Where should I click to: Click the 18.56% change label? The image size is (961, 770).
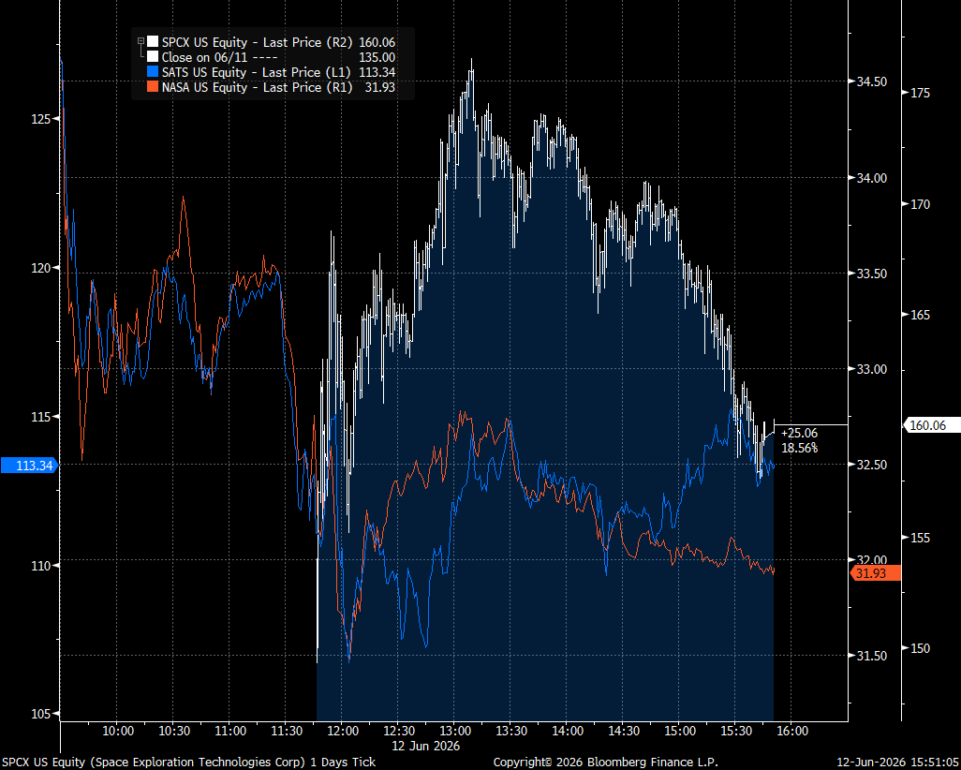point(799,448)
